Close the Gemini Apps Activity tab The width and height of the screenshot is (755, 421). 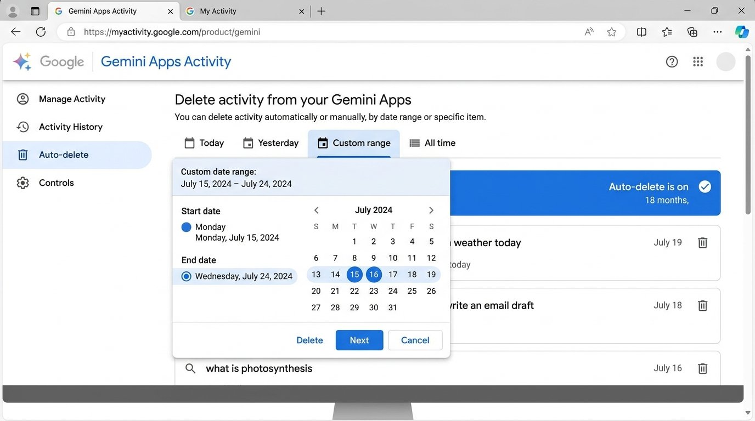click(171, 11)
